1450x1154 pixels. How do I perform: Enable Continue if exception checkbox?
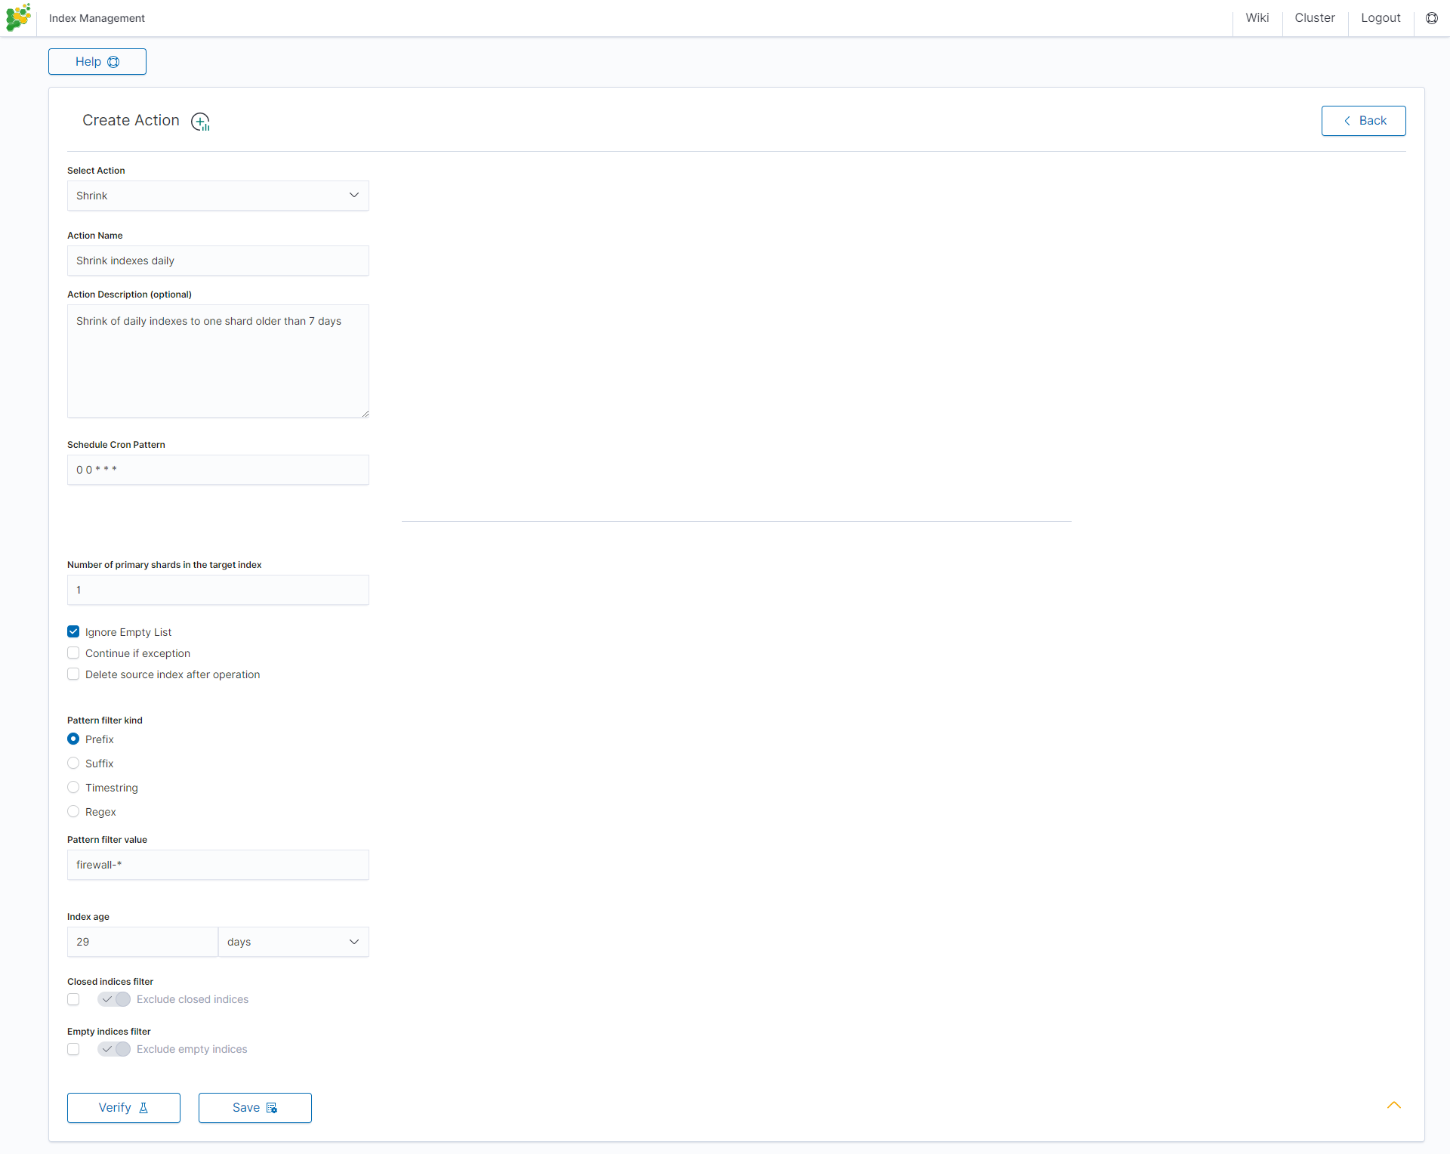pyautogui.click(x=73, y=653)
